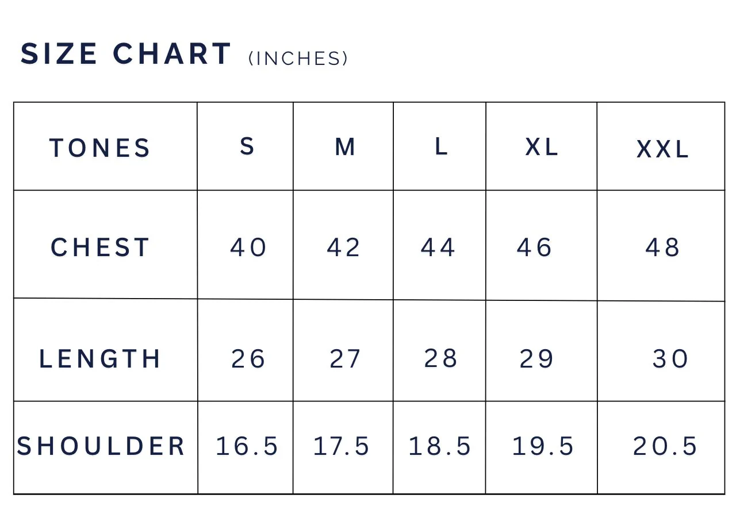Click the SHOULDER row label
Viewport: 736px width, 514px height.
click(101, 446)
